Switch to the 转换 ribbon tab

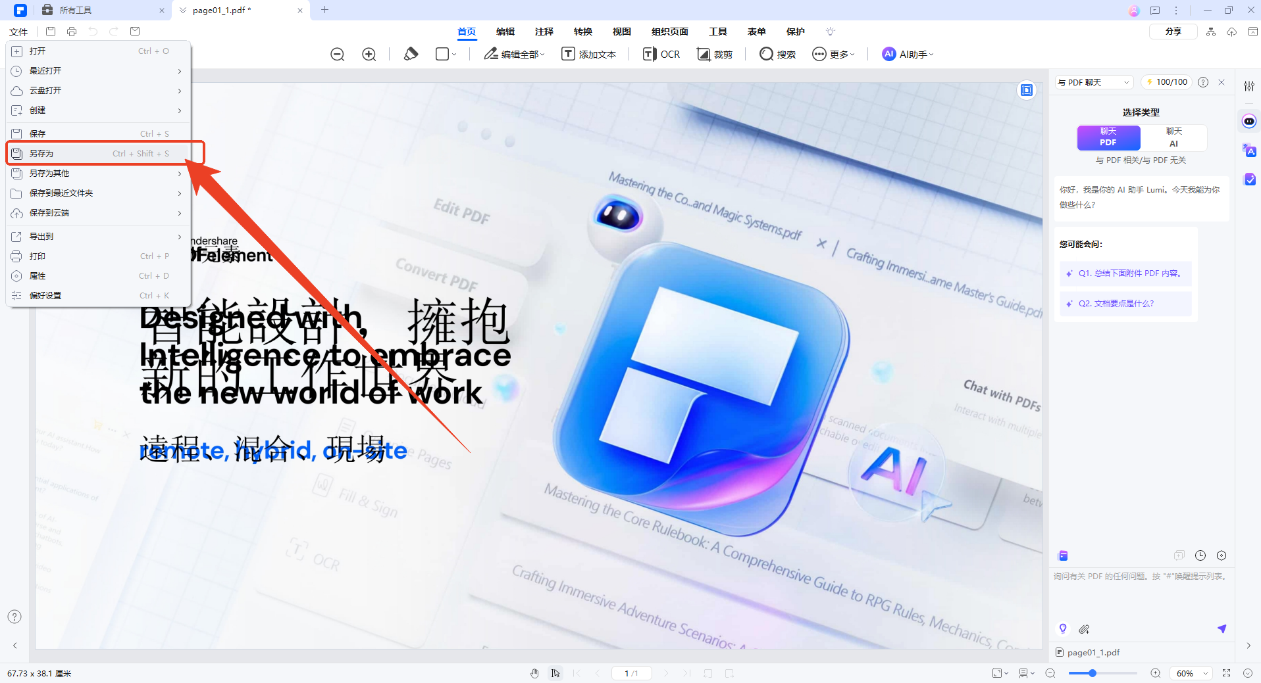tap(582, 31)
